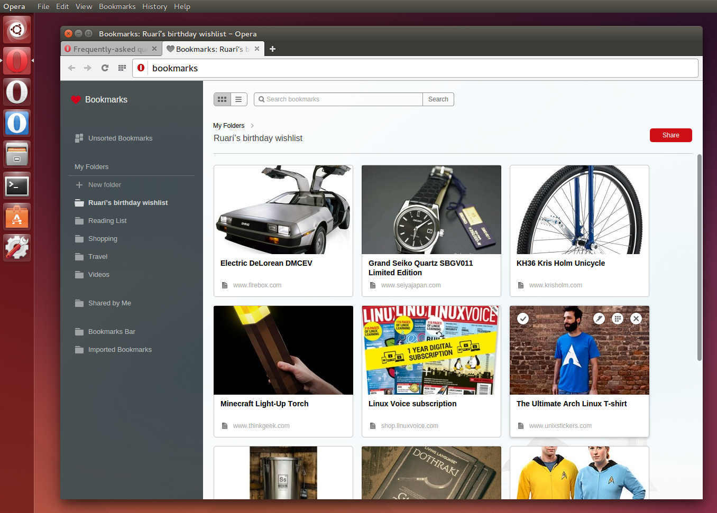Click the page reload icon in the toolbar
This screenshot has width=717, height=513.
point(105,68)
